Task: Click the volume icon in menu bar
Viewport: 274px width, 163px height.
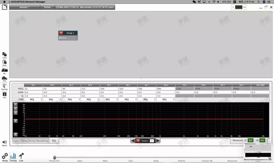Action: [x=218, y=2]
